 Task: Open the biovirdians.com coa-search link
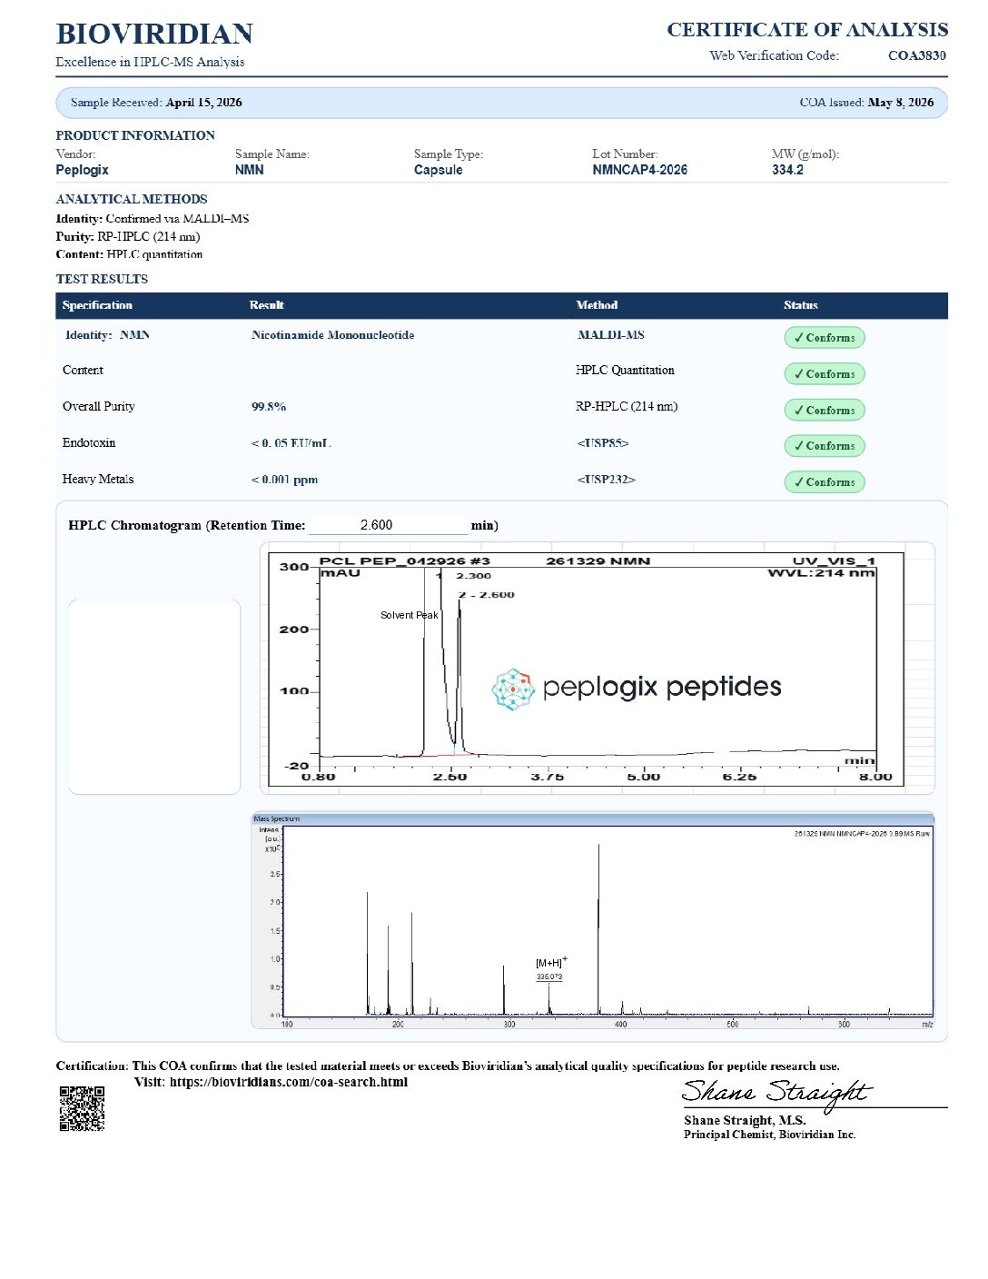coord(288,1082)
